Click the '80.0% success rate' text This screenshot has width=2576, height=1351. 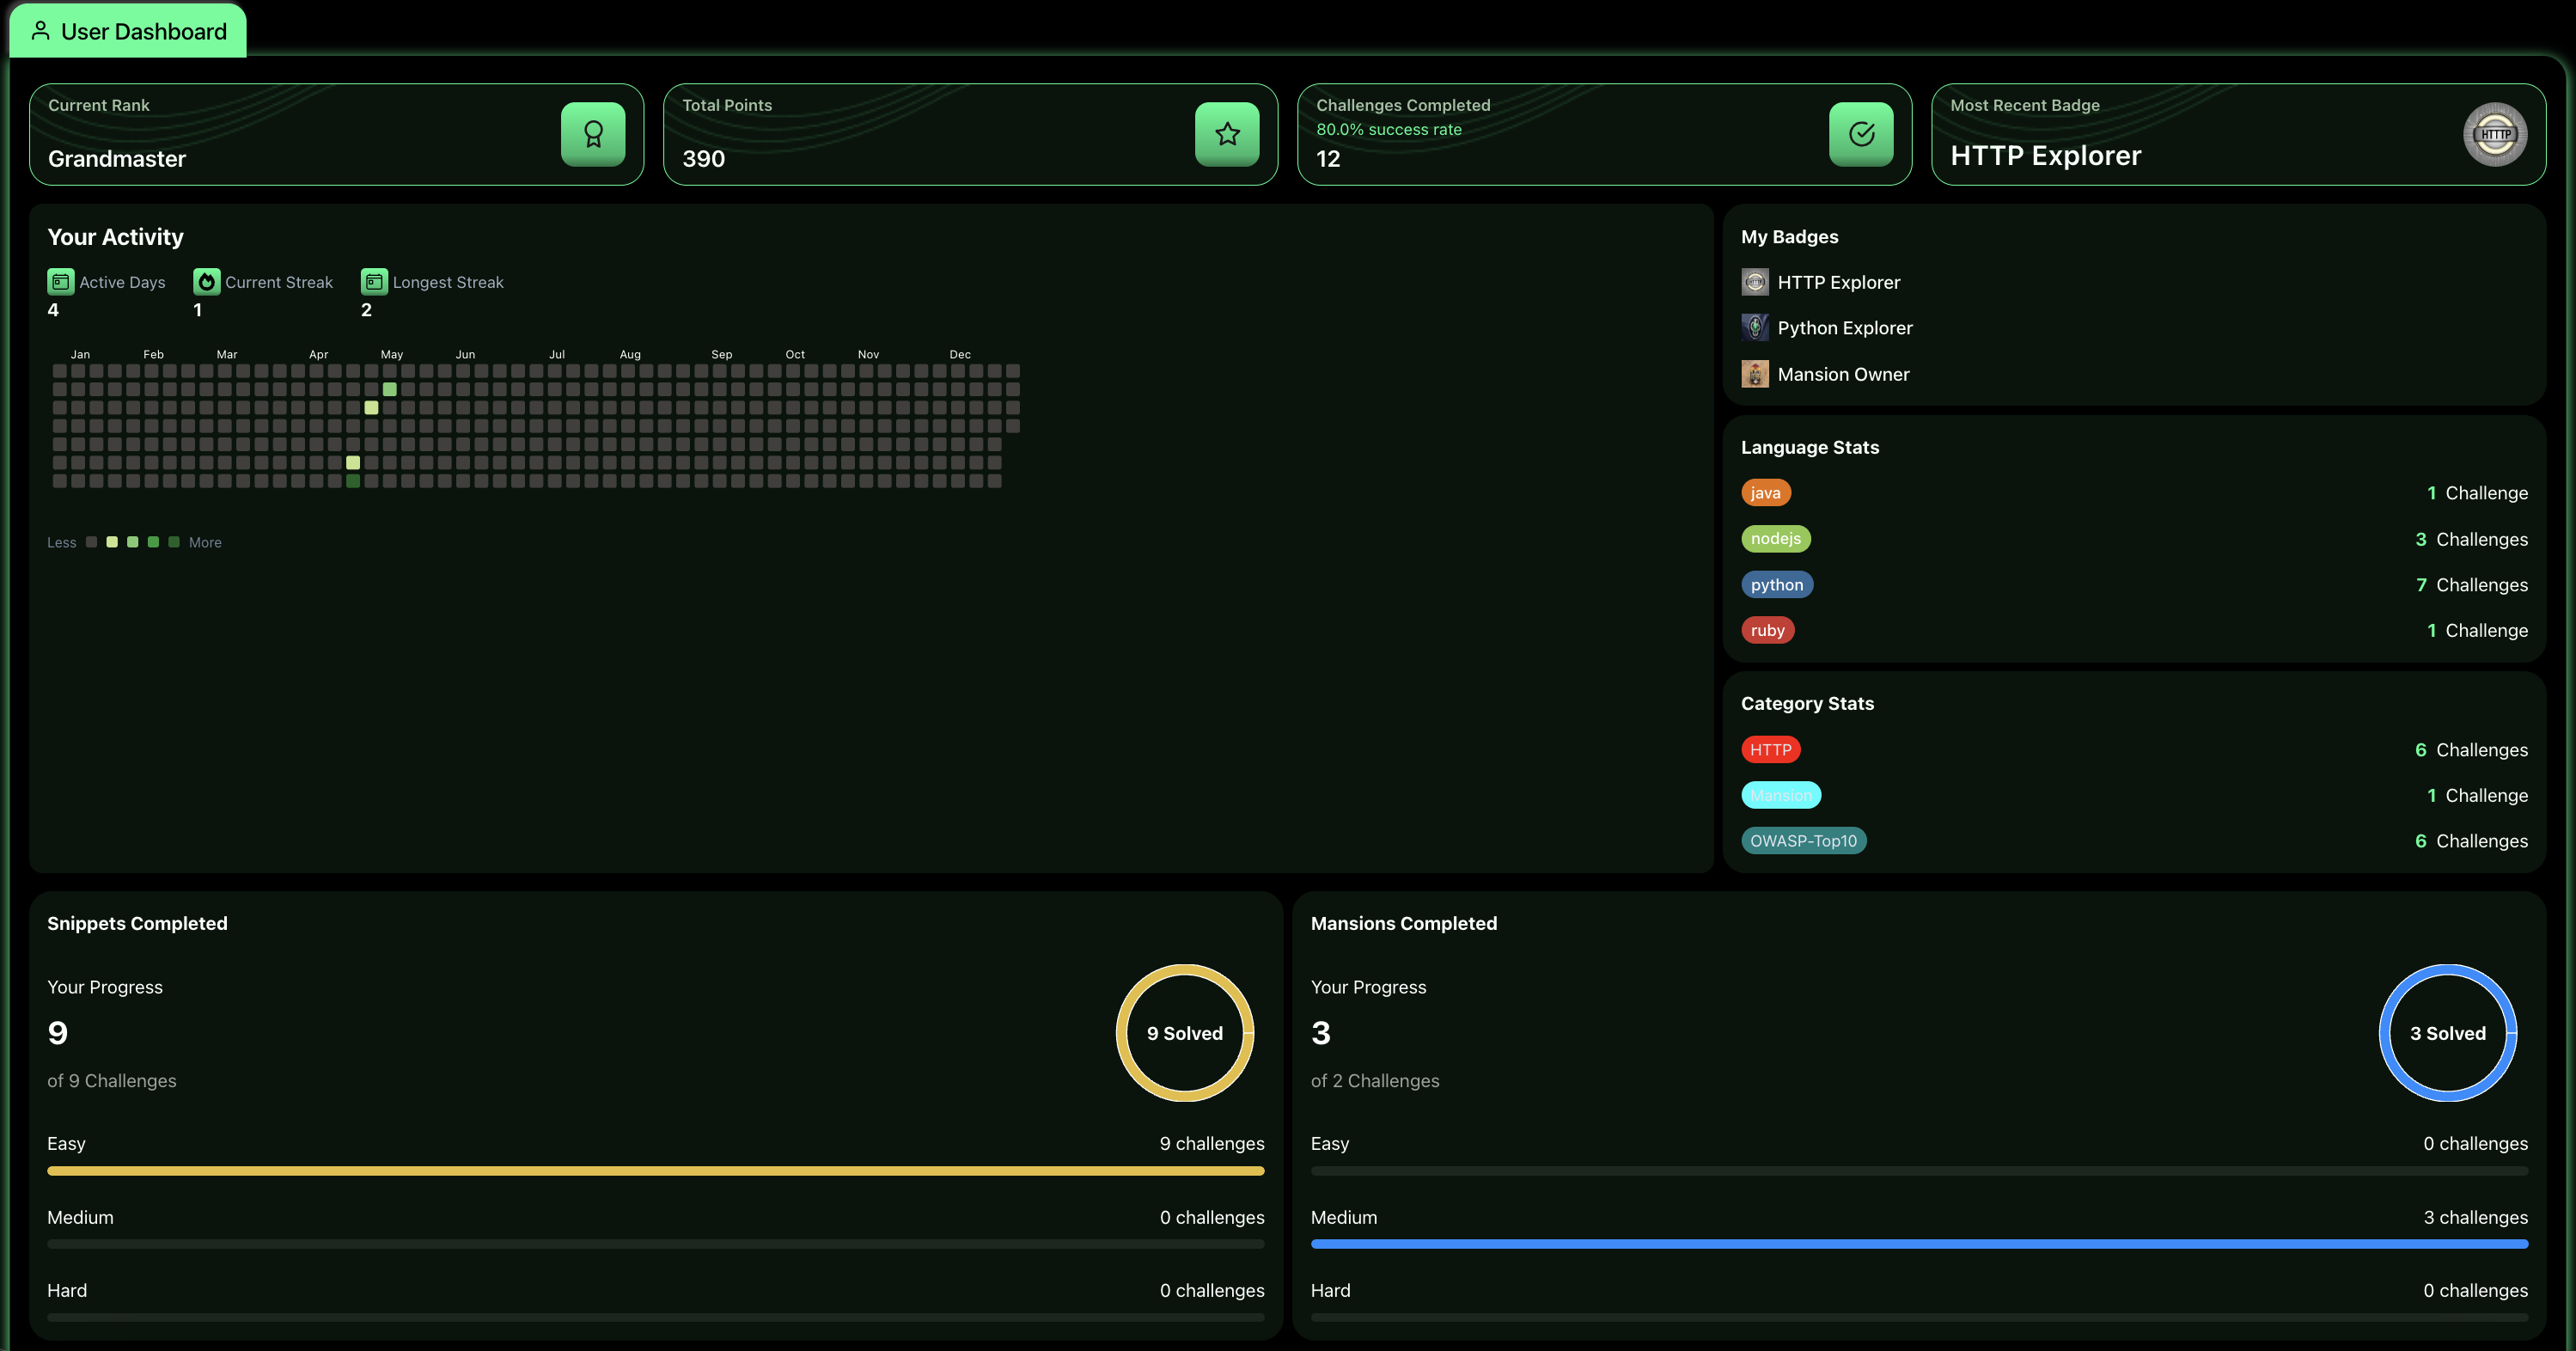pyautogui.click(x=1389, y=130)
